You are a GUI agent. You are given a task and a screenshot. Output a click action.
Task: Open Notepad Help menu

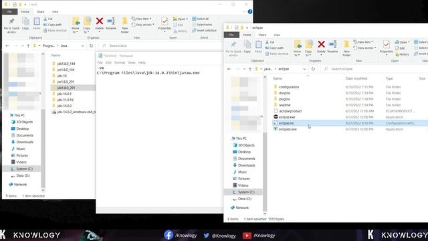click(x=142, y=62)
